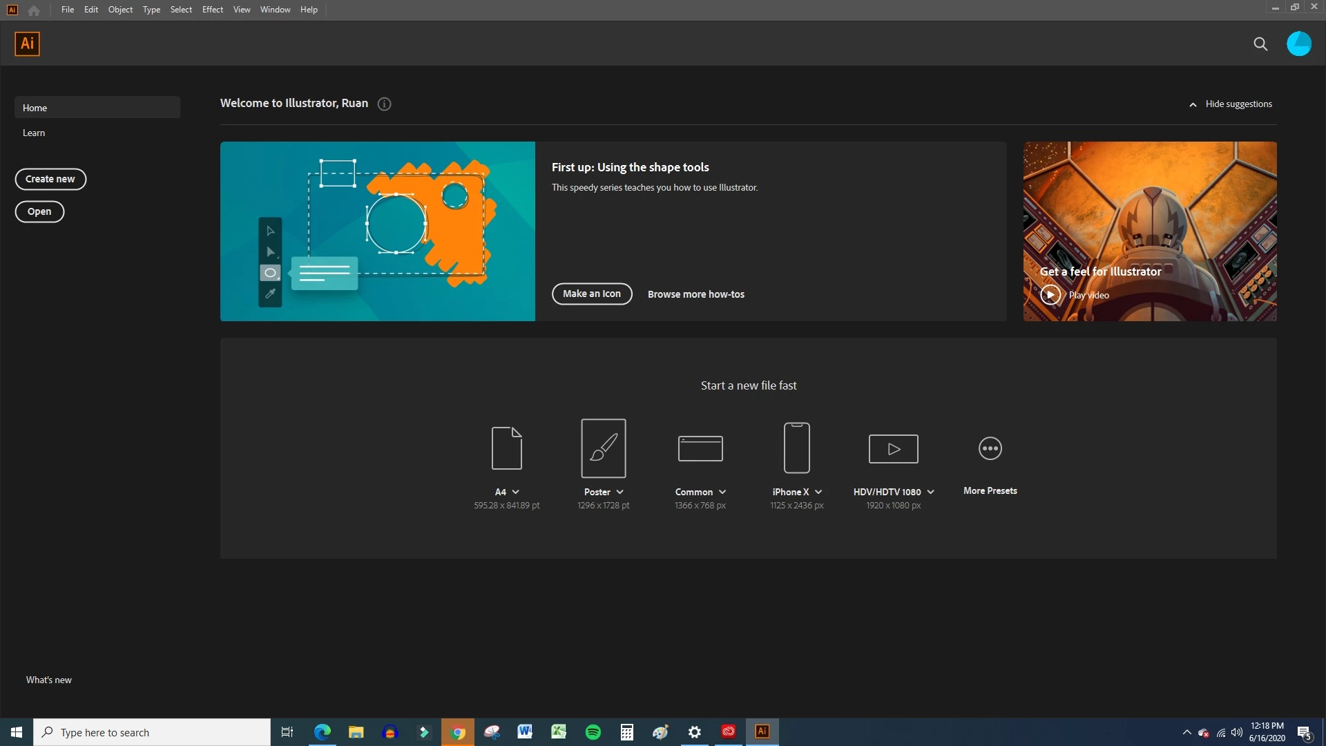Play the Get a feel for Illustrator video
The image size is (1326, 746).
point(1050,295)
